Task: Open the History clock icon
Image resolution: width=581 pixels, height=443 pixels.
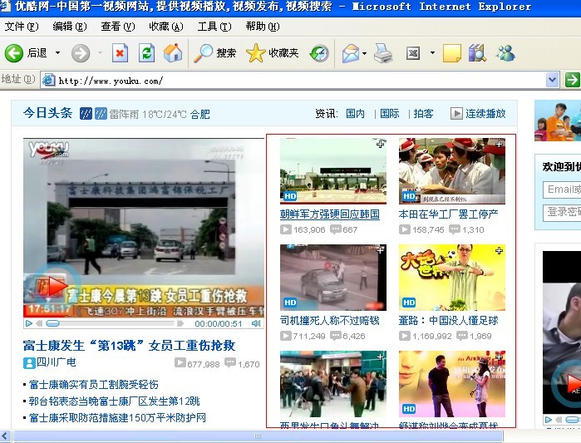Action: pos(319,53)
